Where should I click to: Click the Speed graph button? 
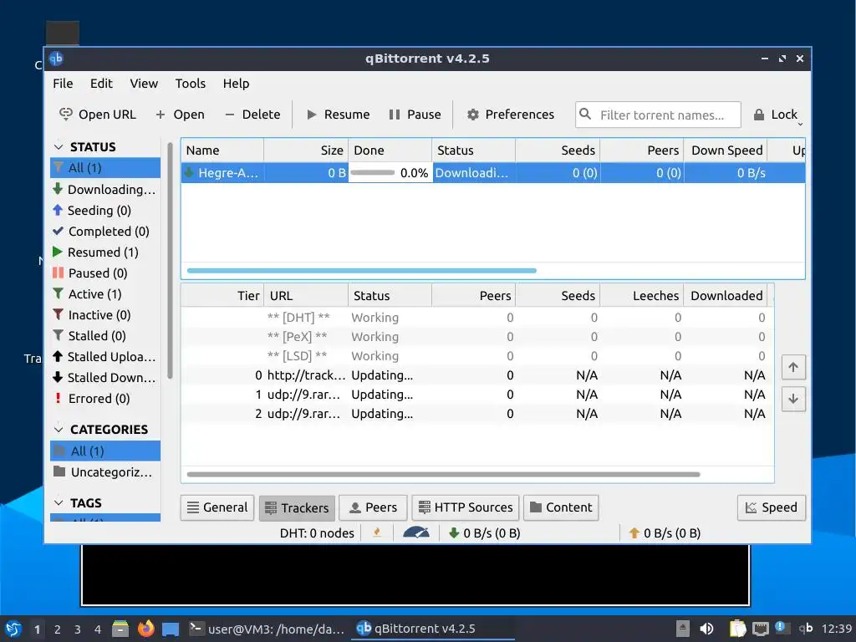click(772, 507)
